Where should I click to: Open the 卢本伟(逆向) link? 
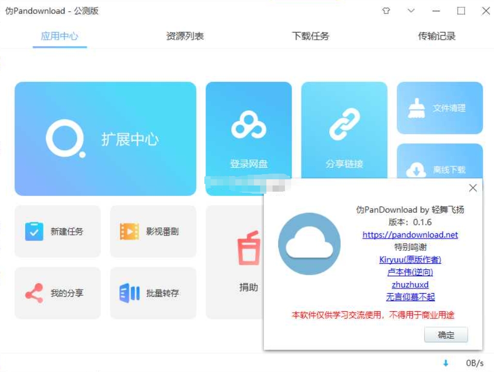click(x=410, y=272)
